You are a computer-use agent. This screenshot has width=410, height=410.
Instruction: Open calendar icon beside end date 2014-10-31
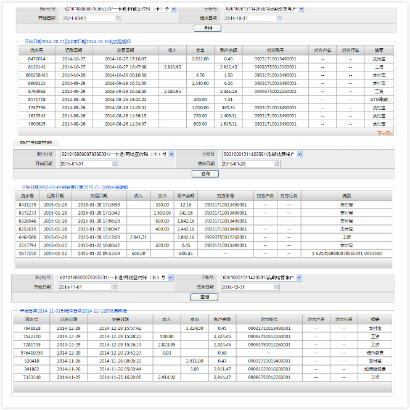(279, 18)
